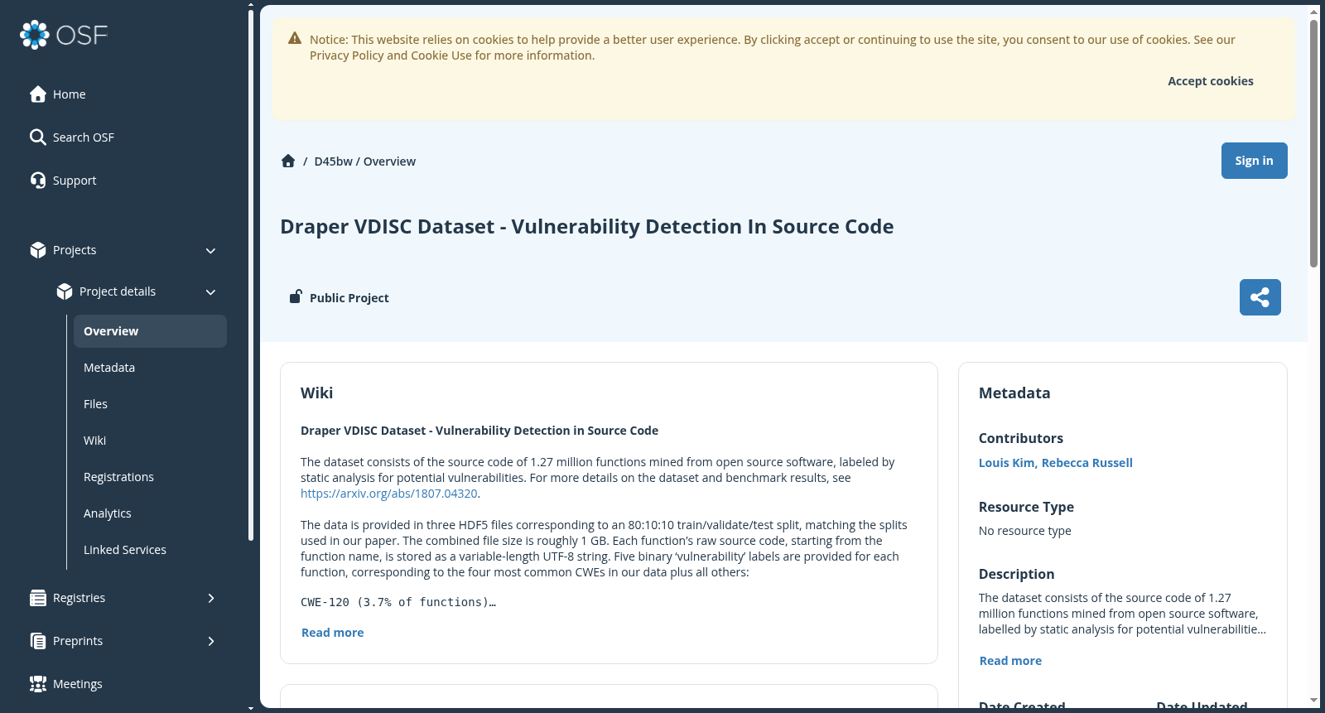Expand the Preprints chevron
The width and height of the screenshot is (1325, 713).
pyautogui.click(x=211, y=641)
